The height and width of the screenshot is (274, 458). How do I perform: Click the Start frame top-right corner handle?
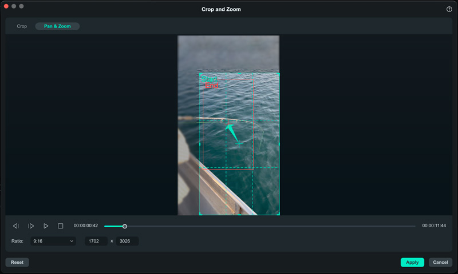coord(278,74)
